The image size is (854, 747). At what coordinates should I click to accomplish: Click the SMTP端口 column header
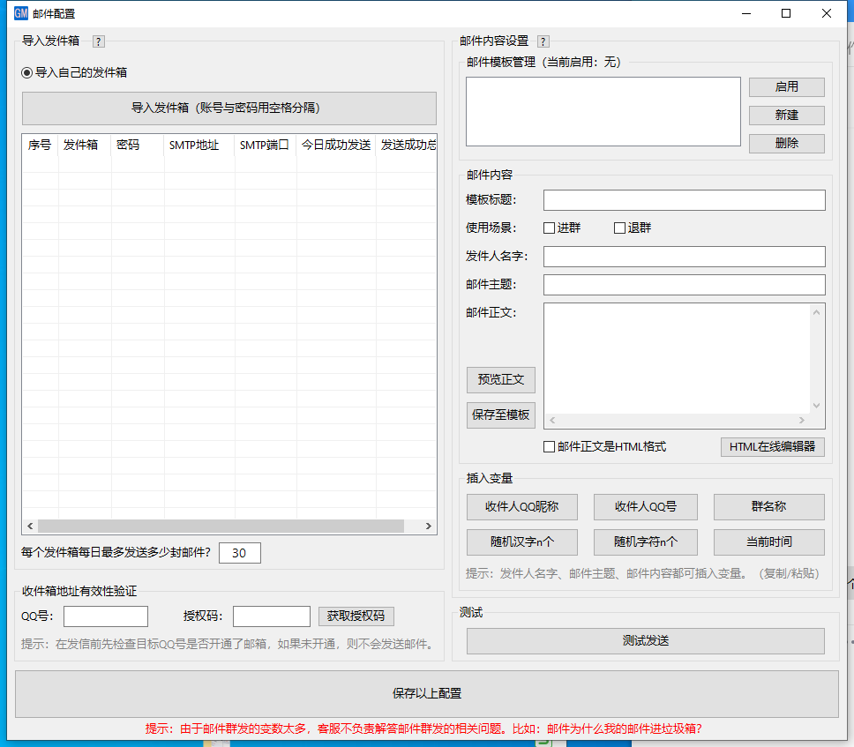coord(266,145)
